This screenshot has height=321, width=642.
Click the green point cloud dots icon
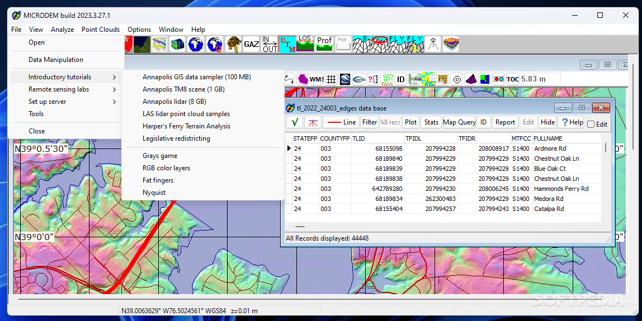pyautogui.click(x=387, y=79)
